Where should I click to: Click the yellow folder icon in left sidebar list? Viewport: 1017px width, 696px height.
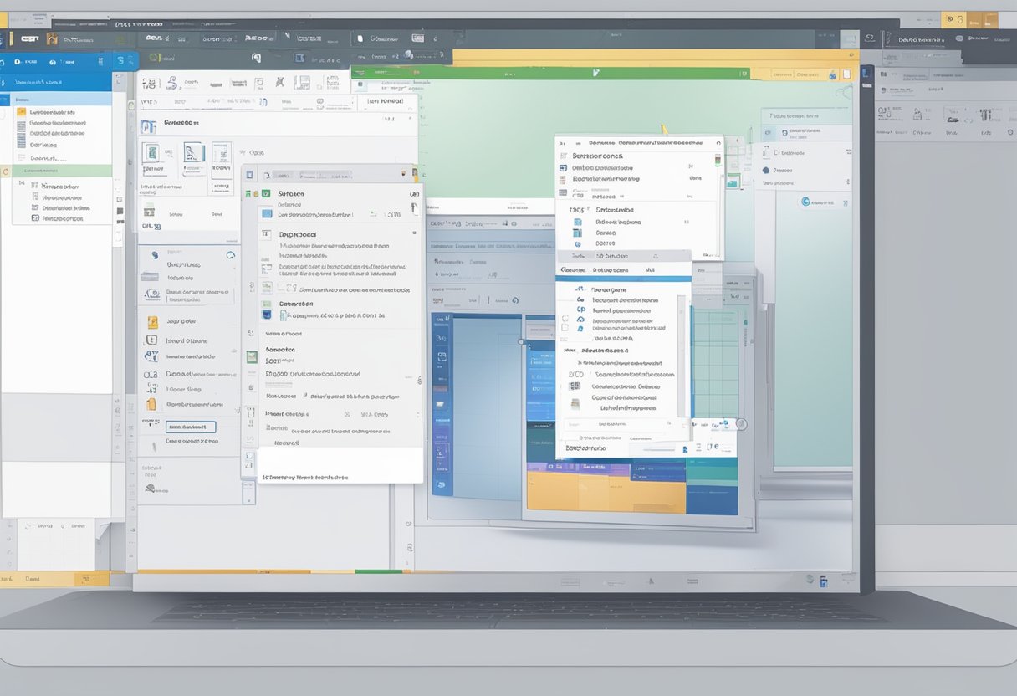pyautogui.click(x=22, y=112)
